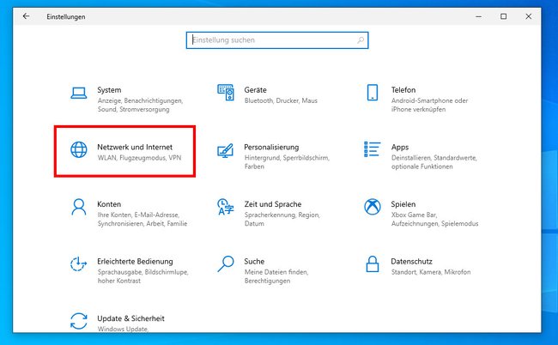Open the Telefon phone icon
Screen dimensions: 558x345
pos(373,93)
